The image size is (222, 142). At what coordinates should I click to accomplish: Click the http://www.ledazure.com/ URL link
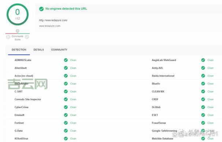53,20
